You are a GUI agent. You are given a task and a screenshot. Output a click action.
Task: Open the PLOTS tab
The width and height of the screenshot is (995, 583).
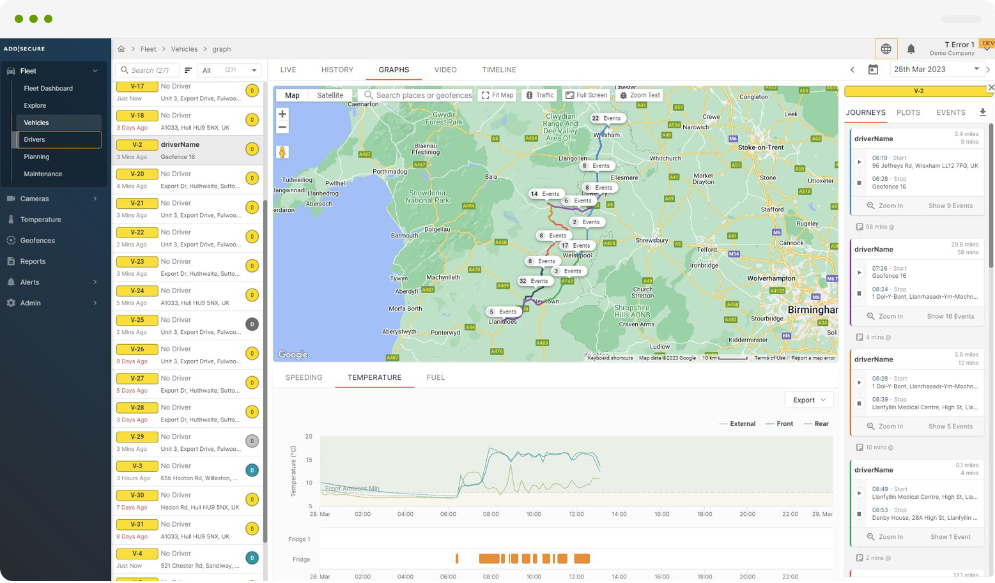click(x=908, y=112)
